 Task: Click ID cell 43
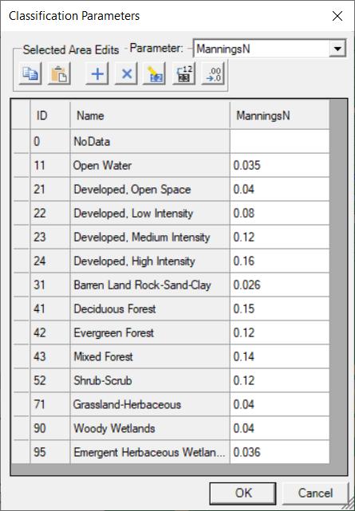[x=50, y=356]
